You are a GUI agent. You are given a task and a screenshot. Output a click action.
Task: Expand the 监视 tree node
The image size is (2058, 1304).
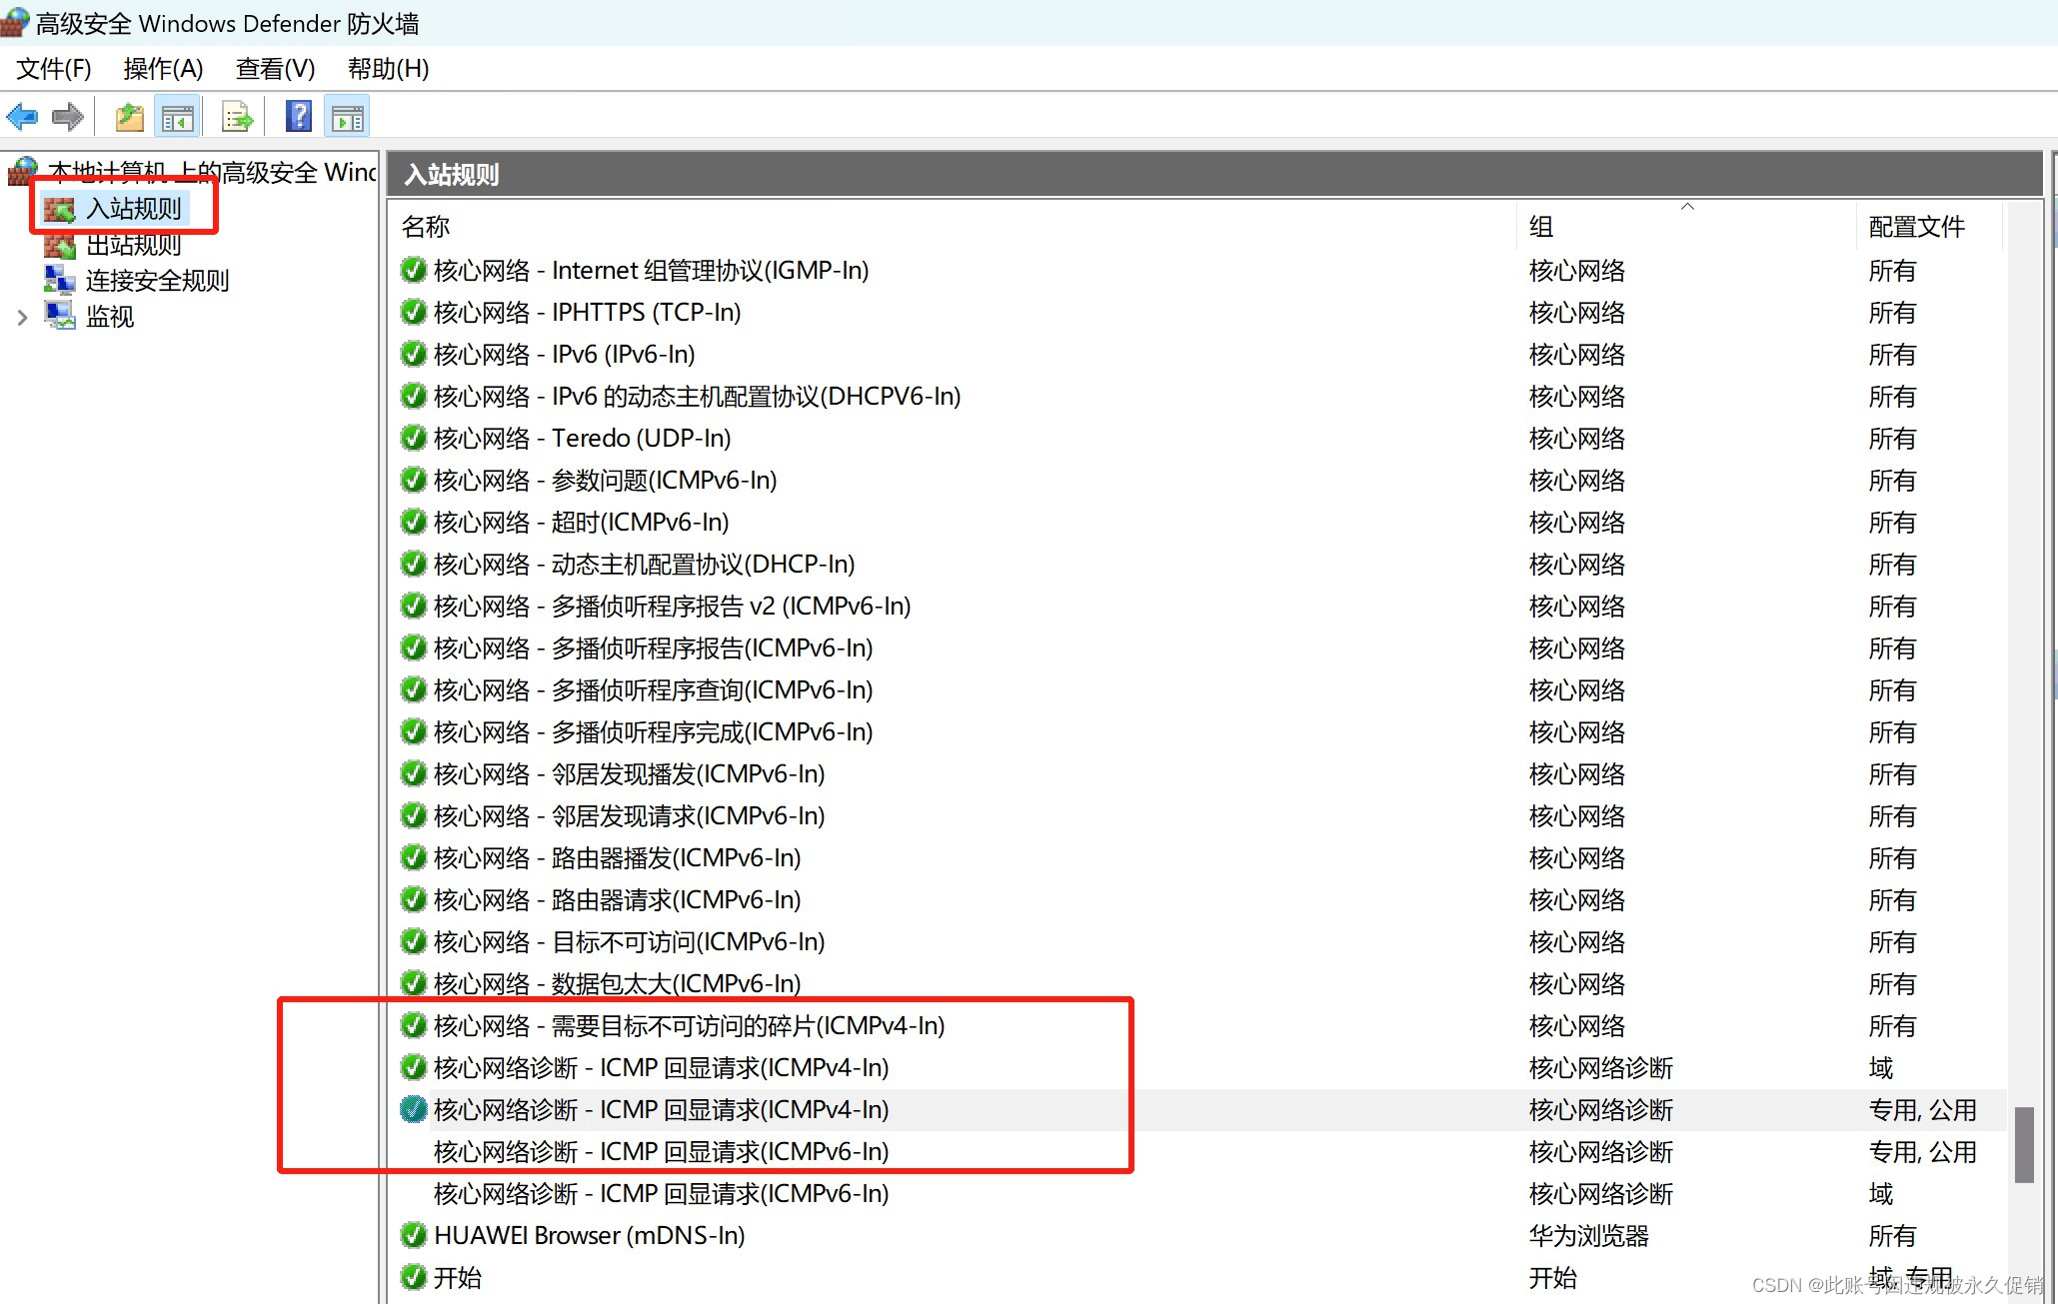(x=22, y=318)
